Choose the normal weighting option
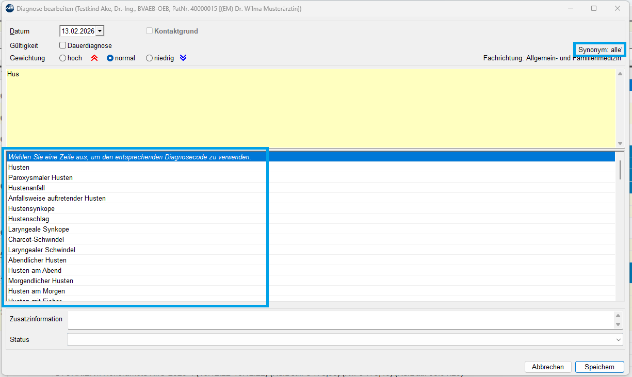The width and height of the screenshot is (632, 377). [110, 58]
